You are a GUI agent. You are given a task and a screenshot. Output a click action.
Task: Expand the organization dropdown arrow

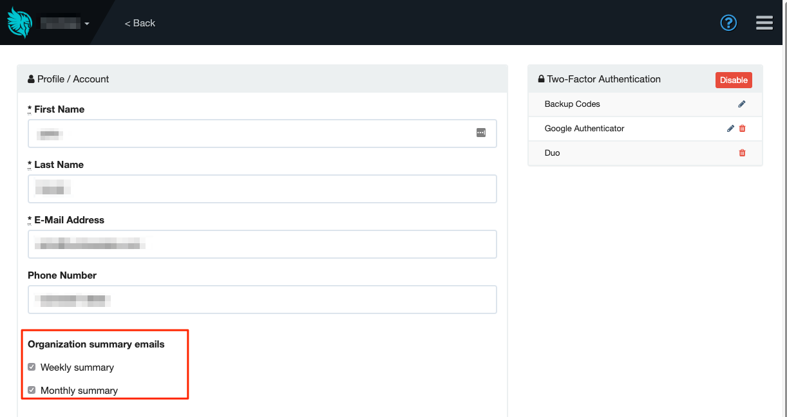click(x=87, y=24)
